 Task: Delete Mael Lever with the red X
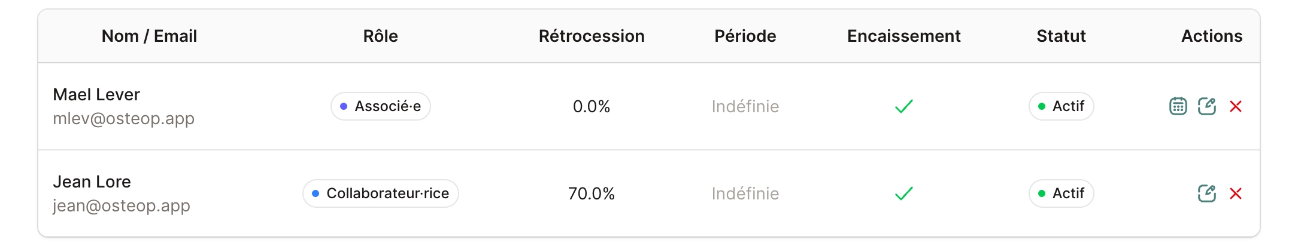click(1235, 106)
